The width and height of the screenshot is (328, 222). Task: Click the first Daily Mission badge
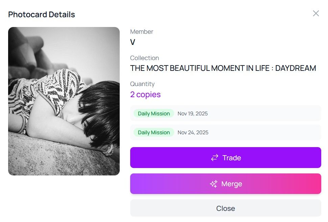click(x=154, y=114)
